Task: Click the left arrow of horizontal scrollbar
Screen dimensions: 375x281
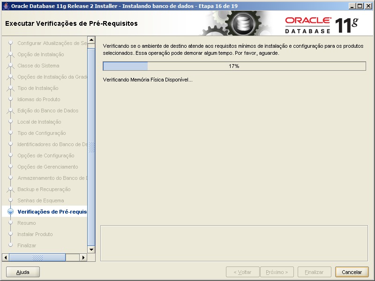Action: [x=6, y=258]
